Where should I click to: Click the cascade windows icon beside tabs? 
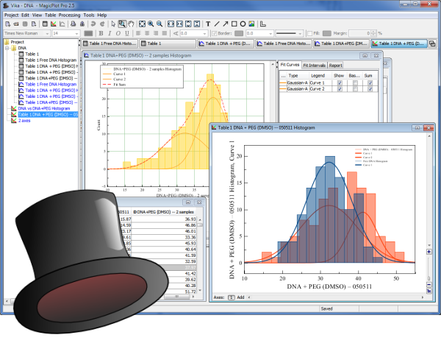click(x=432, y=43)
